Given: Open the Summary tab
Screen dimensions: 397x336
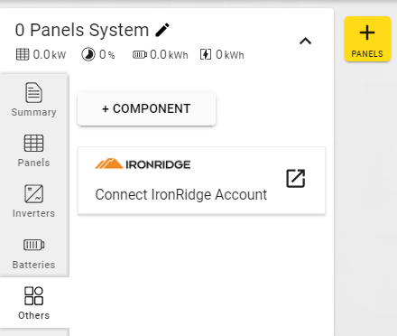Looking at the screenshot, I should 33,99.
